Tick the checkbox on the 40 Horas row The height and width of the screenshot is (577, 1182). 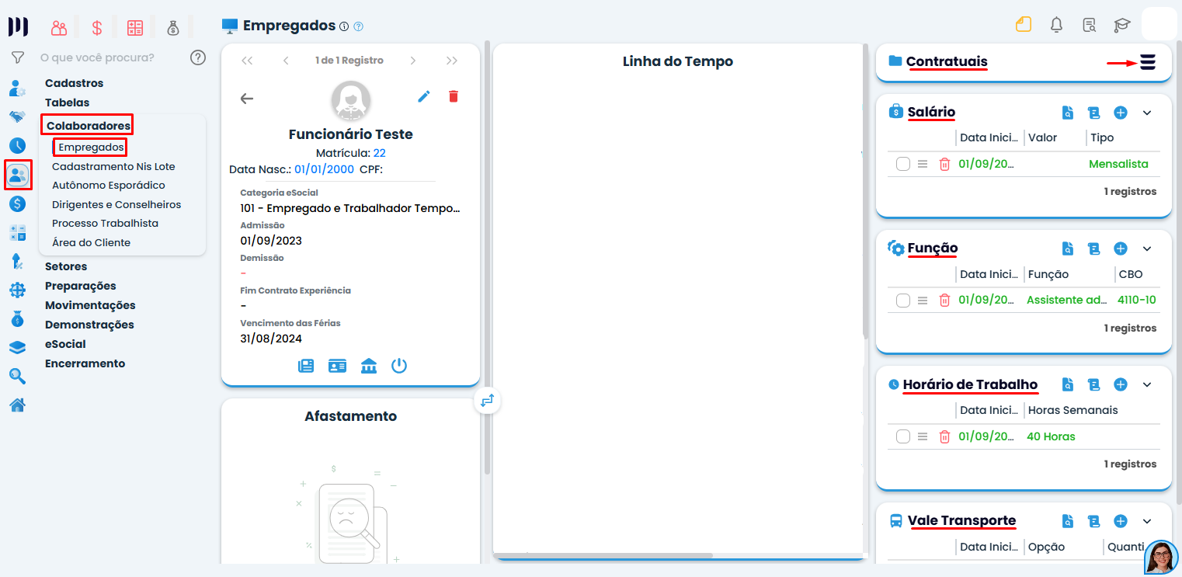tap(902, 436)
